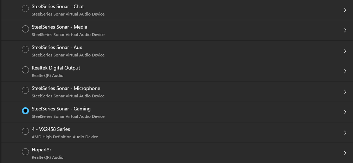Open Sonar - Chat properties via chevron
This screenshot has width=353, height=163.
(x=345, y=10)
